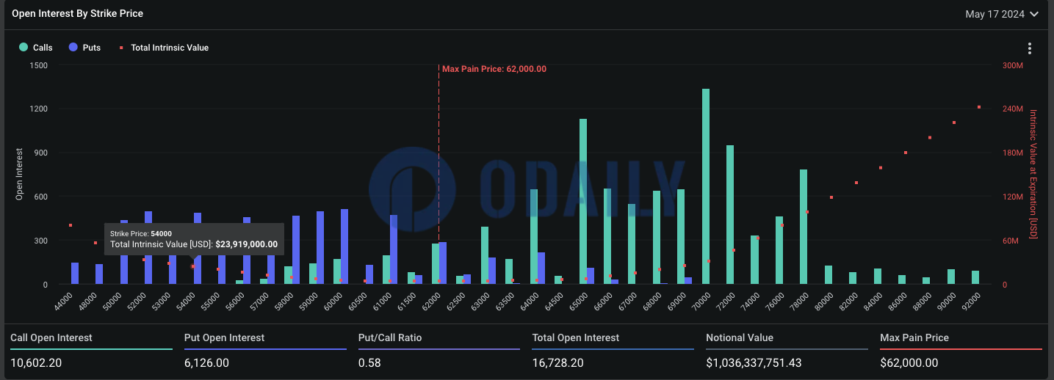This screenshot has height=380, width=1054.
Task: Click the 64000 strike call bar
Action: click(534, 236)
